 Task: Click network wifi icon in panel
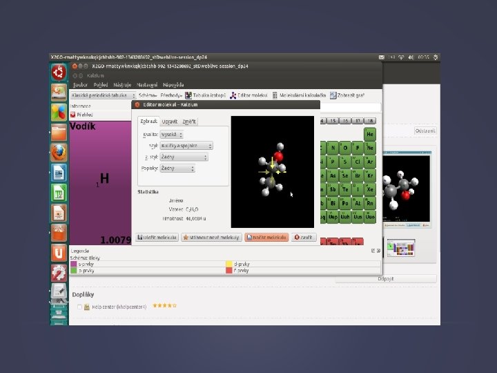point(401,57)
